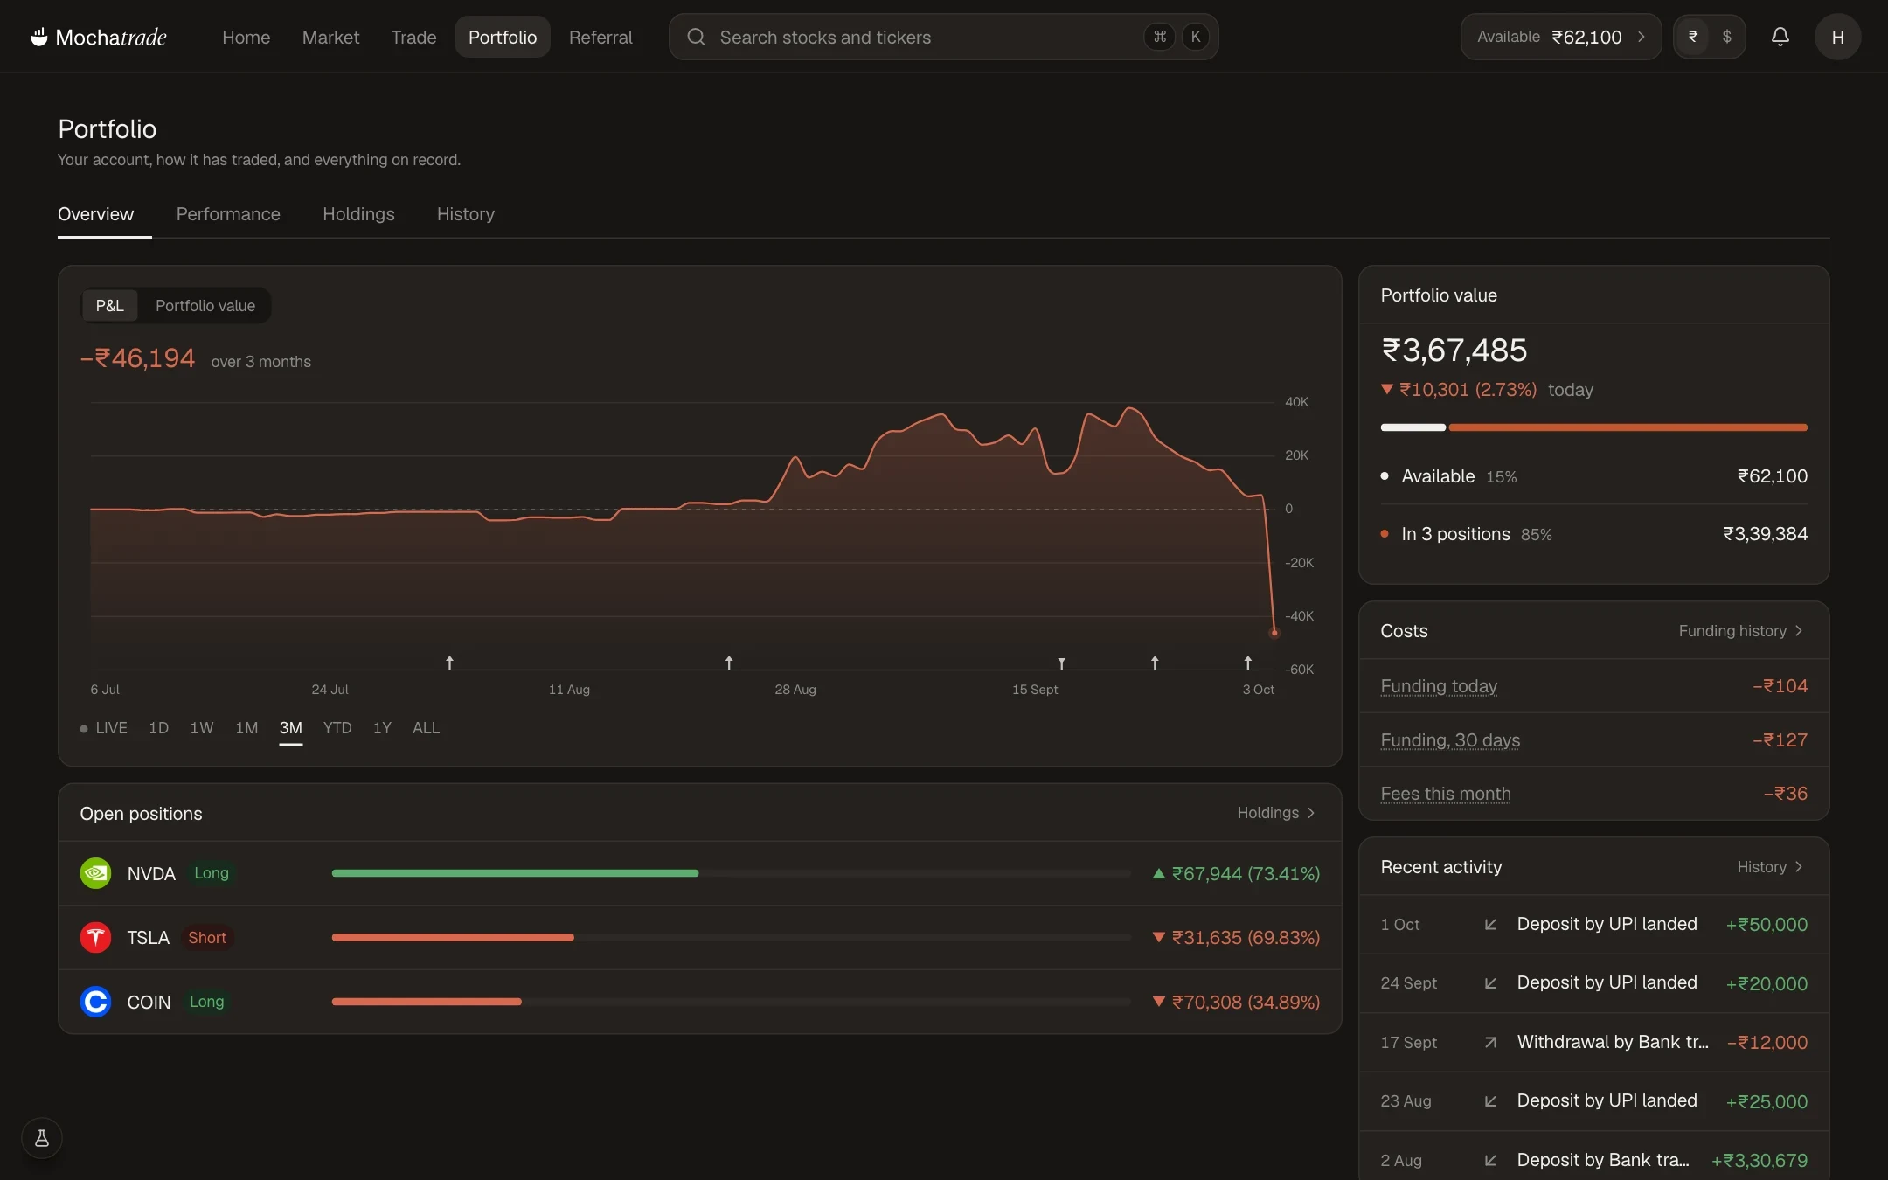Click the search magnifier icon
1888x1180 pixels.
[696, 37]
